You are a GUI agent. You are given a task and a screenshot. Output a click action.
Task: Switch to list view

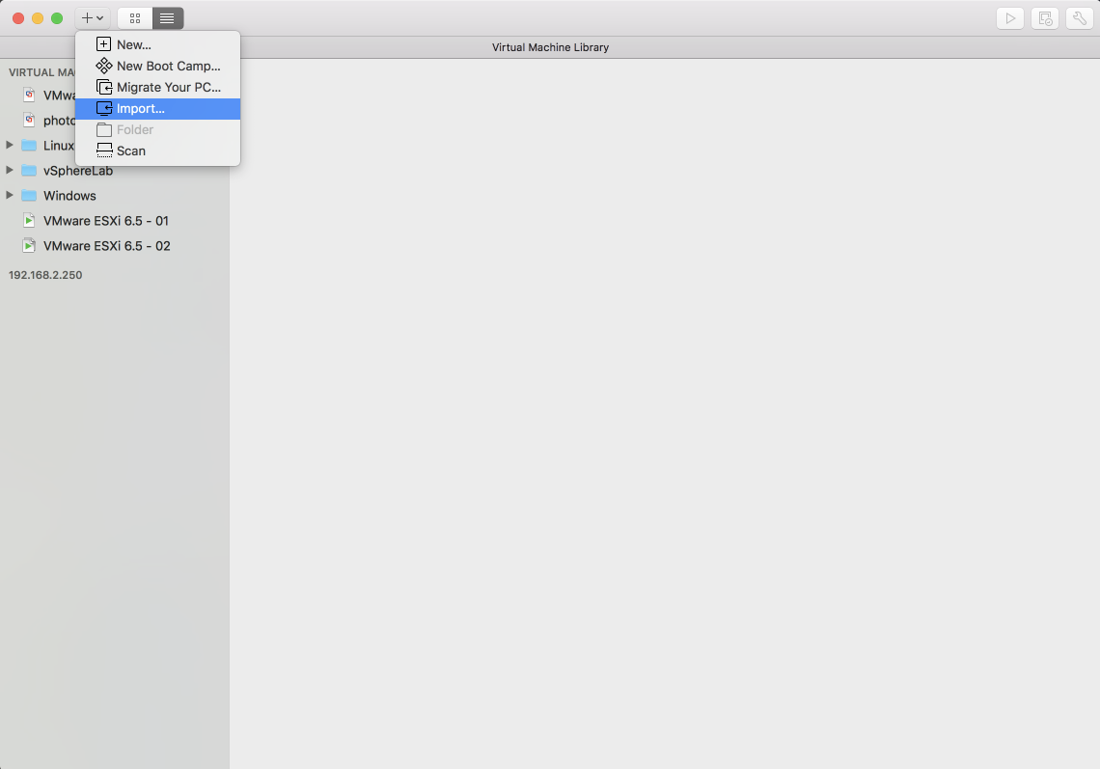tap(167, 18)
